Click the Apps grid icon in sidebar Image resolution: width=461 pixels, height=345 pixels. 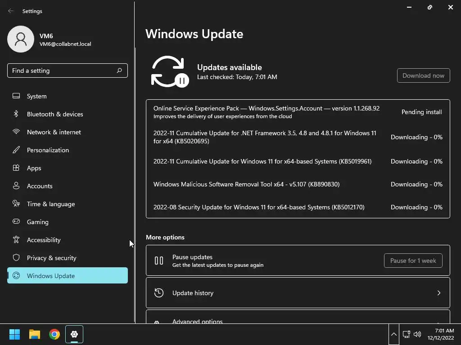click(16, 168)
